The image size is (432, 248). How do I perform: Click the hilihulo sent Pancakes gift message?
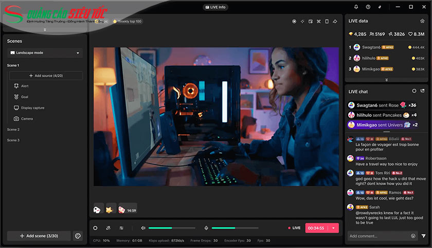pyautogui.click(x=383, y=115)
